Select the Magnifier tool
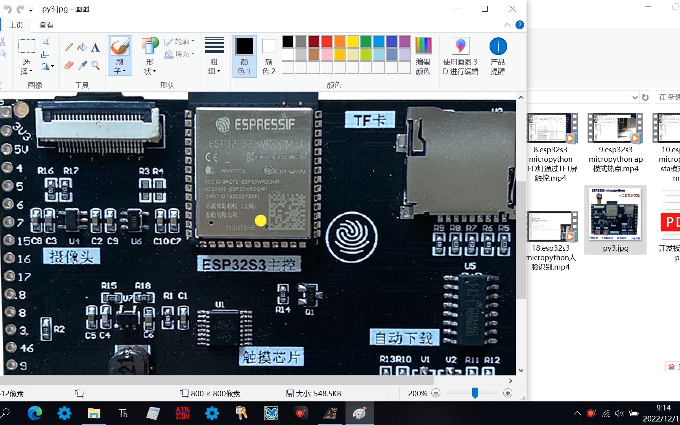This screenshot has height=425, width=680. click(x=95, y=66)
